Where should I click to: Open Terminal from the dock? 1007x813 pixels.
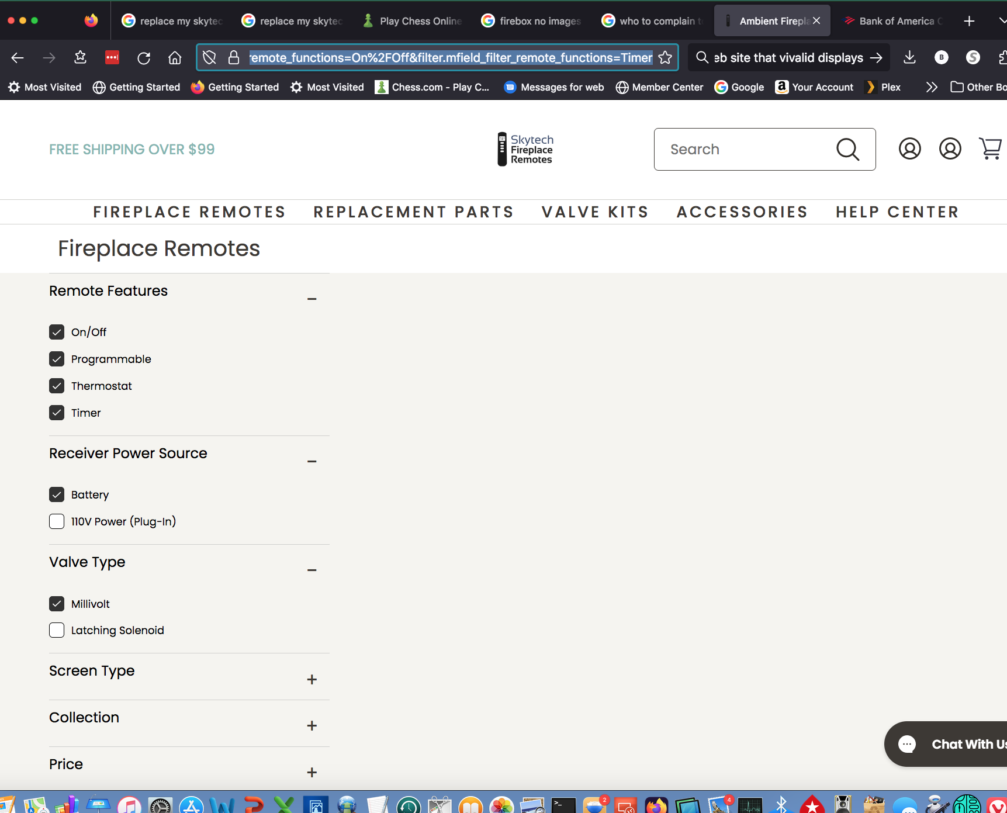564,805
